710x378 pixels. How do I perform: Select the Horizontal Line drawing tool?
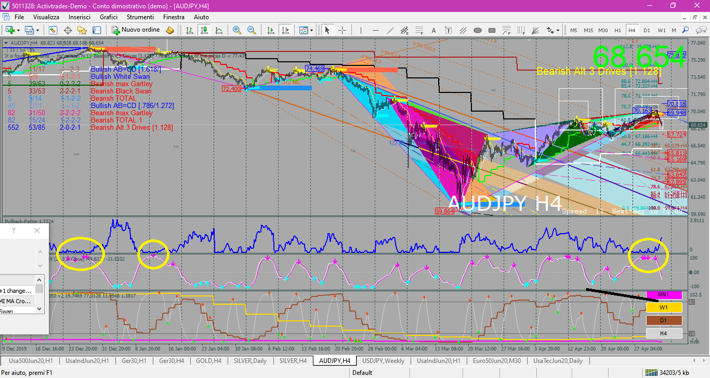[375, 30]
